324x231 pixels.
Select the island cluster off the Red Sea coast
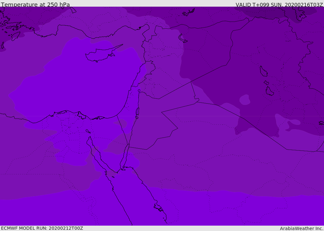click(158, 208)
